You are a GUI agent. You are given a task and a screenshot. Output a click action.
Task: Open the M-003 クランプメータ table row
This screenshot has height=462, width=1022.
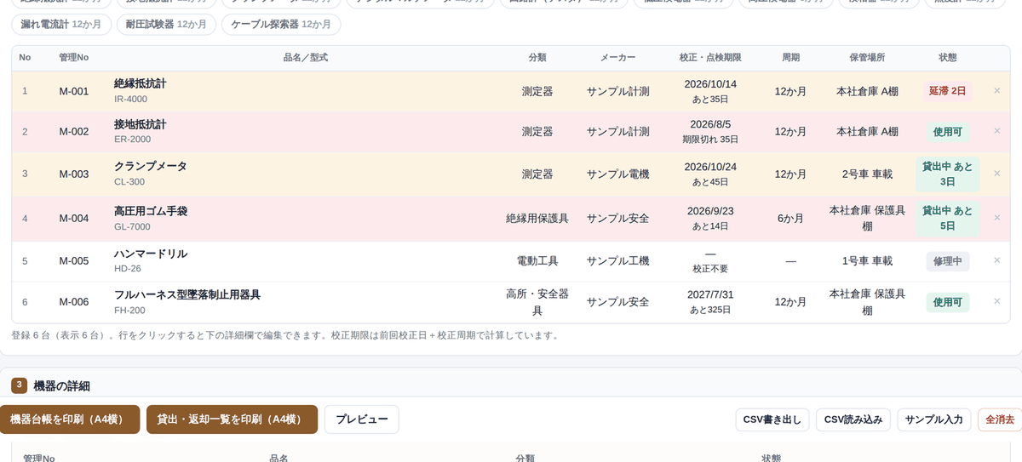[511, 174]
